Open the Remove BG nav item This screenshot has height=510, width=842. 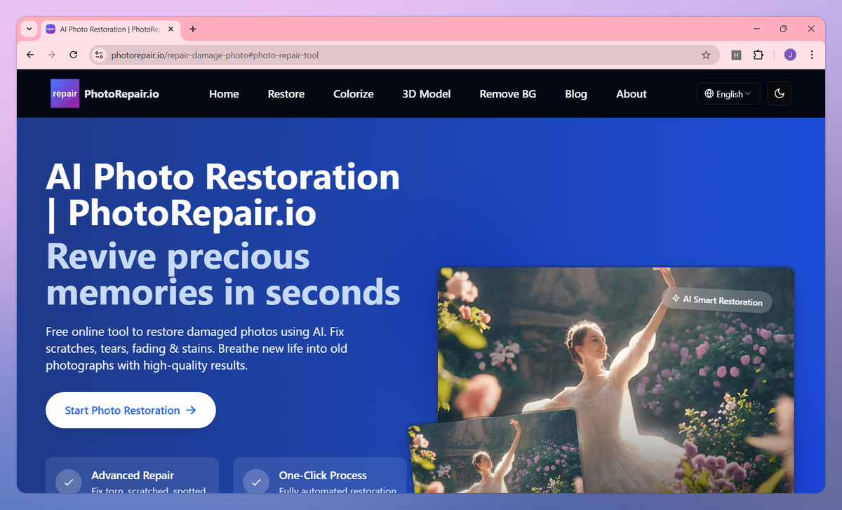point(508,94)
